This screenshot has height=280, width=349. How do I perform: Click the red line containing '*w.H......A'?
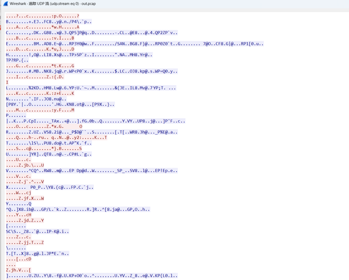tap(43, 27)
